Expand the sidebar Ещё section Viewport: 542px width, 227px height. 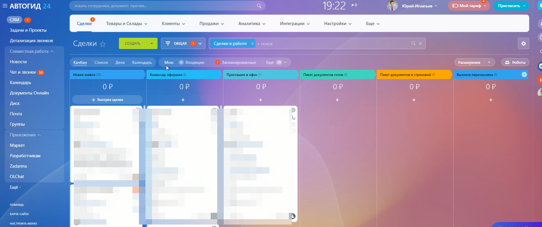tap(15, 187)
